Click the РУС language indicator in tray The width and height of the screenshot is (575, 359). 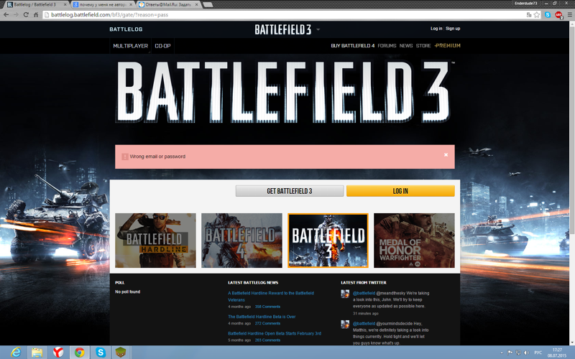[538, 353]
